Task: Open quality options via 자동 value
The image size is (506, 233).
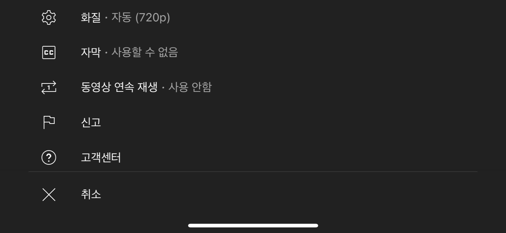Action: pos(121,17)
